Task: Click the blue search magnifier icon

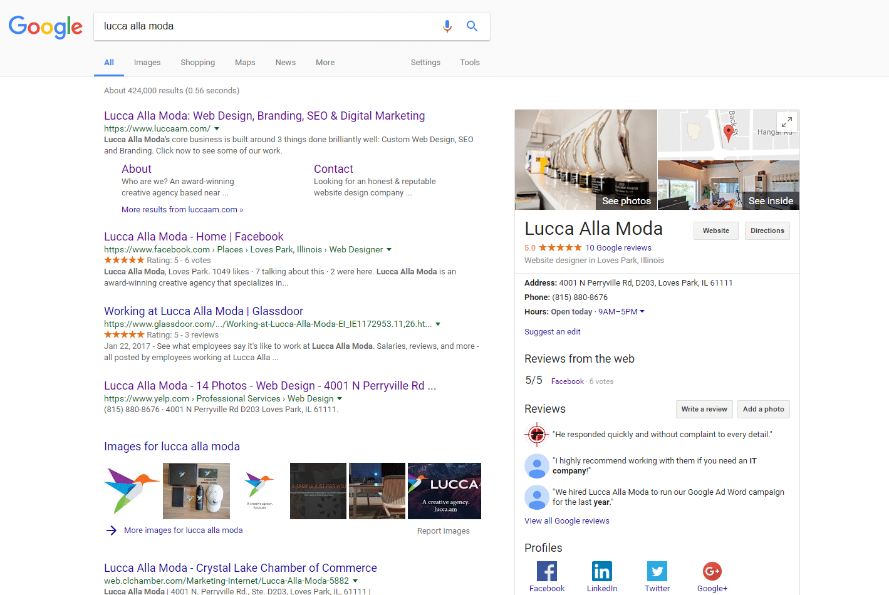Action: (472, 26)
